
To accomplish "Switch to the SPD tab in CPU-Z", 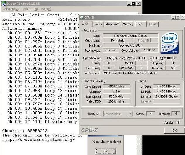I will pos(141,24).
